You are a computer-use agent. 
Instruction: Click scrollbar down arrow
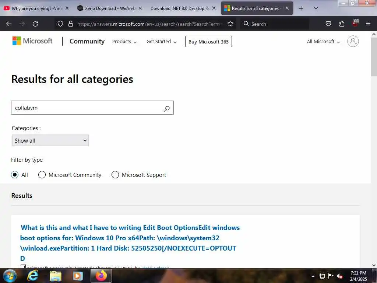coord(374,265)
